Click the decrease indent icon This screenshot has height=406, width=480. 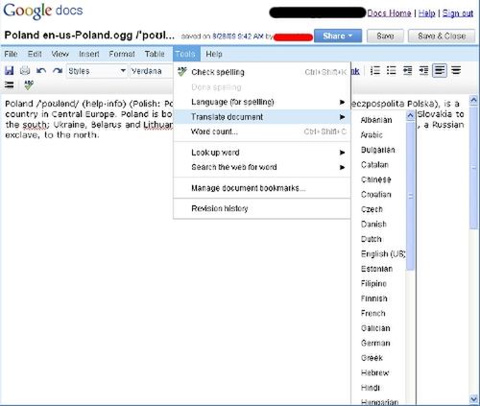pyautogui.click(x=407, y=70)
